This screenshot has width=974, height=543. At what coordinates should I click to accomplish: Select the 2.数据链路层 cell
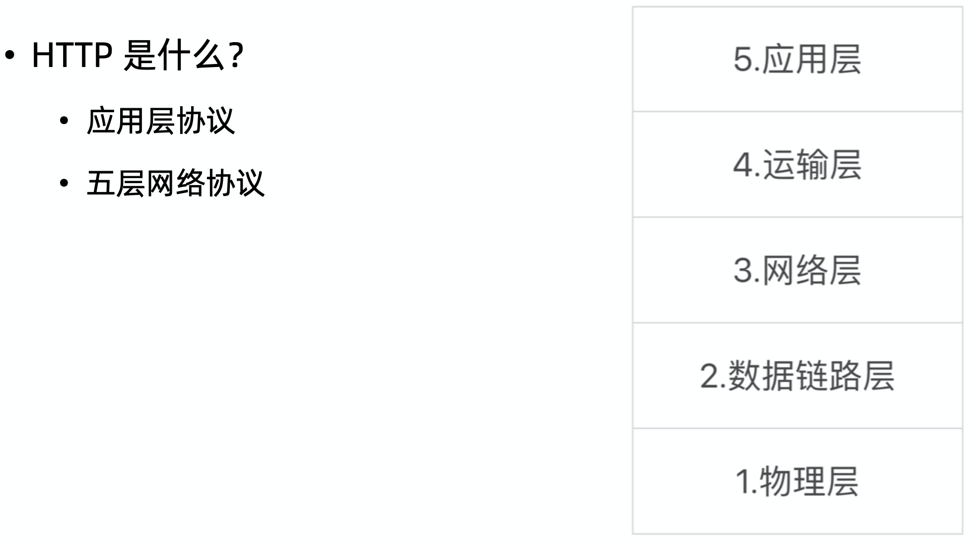(797, 376)
